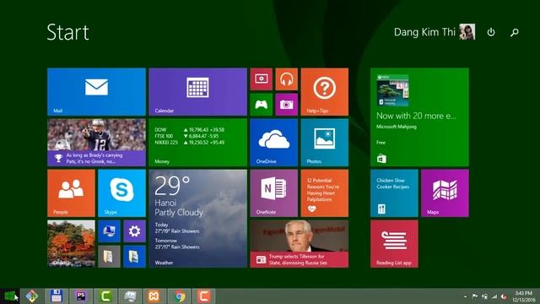Viewport: 540px width, 304px height.
Task: Click the Microsoft Mahjong game thumbnail
Action: (x=392, y=90)
